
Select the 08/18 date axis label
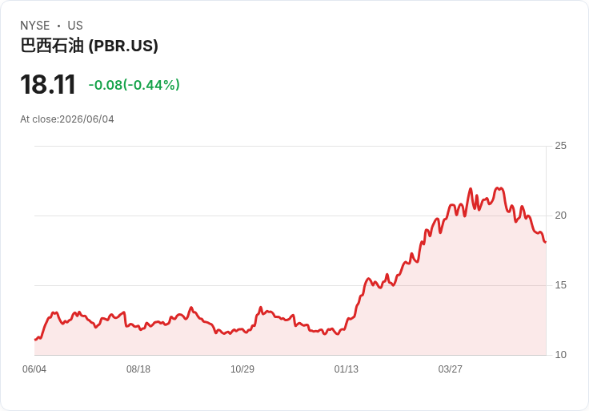(138, 369)
